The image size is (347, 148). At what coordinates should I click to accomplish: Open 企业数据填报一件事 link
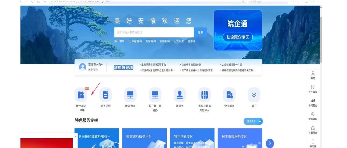click(231, 65)
